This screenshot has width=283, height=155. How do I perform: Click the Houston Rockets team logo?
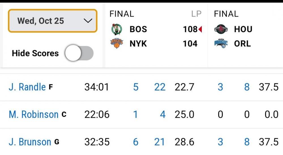click(x=221, y=29)
